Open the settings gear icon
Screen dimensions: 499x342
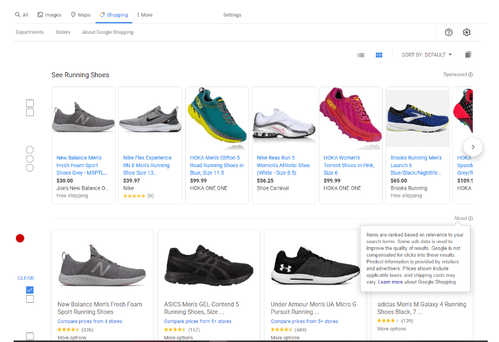tap(466, 32)
